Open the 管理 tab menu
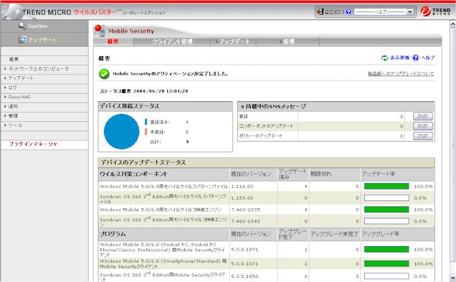The height and width of the screenshot is (282, 456). click(x=288, y=42)
